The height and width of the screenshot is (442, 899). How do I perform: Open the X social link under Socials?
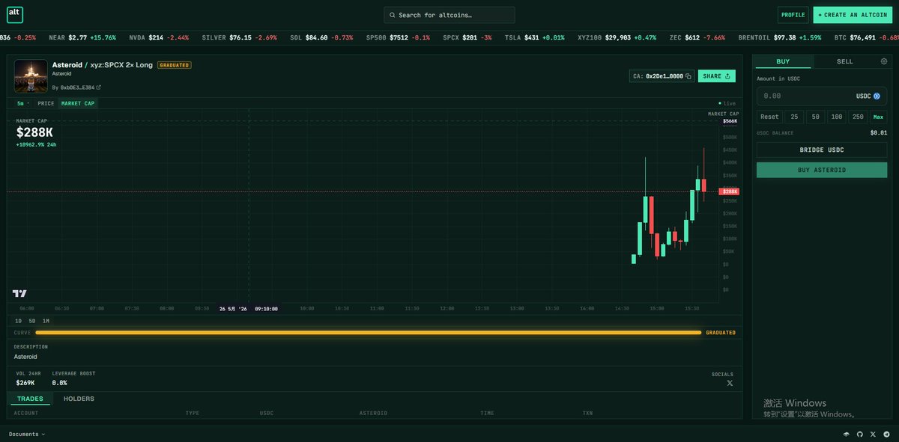pyautogui.click(x=730, y=383)
